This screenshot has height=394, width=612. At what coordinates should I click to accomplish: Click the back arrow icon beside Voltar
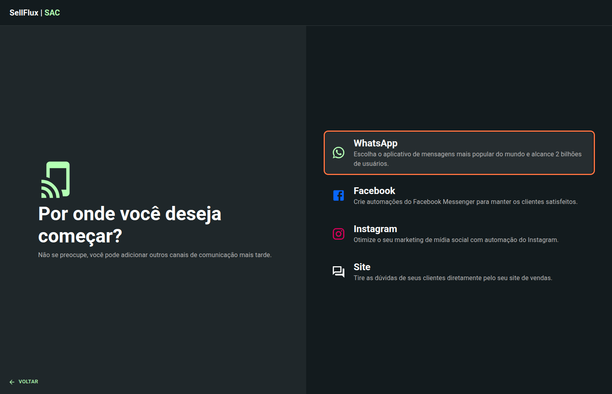(x=12, y=382)
